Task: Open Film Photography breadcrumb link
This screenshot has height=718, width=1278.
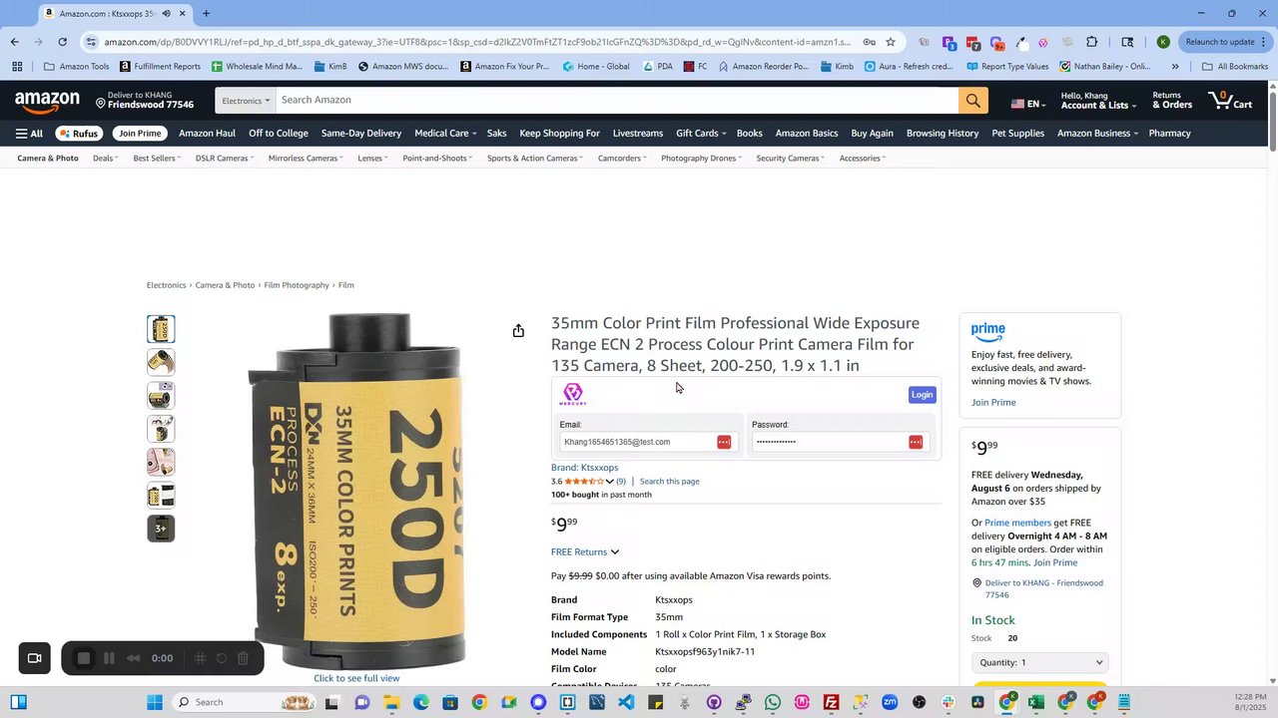Action: pyautogui.click(x=297, y=285)
